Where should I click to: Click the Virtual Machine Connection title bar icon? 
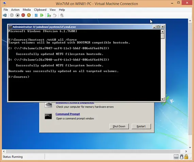pos(4,3)
